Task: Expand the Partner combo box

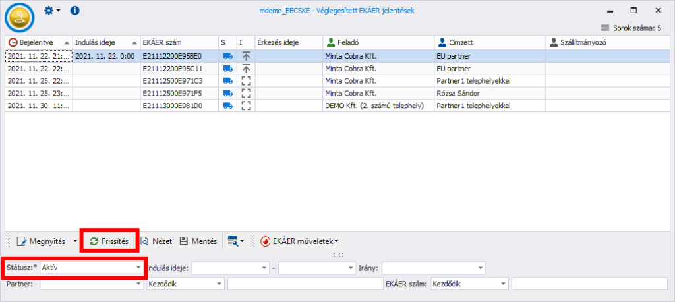Action: point(138,284)
